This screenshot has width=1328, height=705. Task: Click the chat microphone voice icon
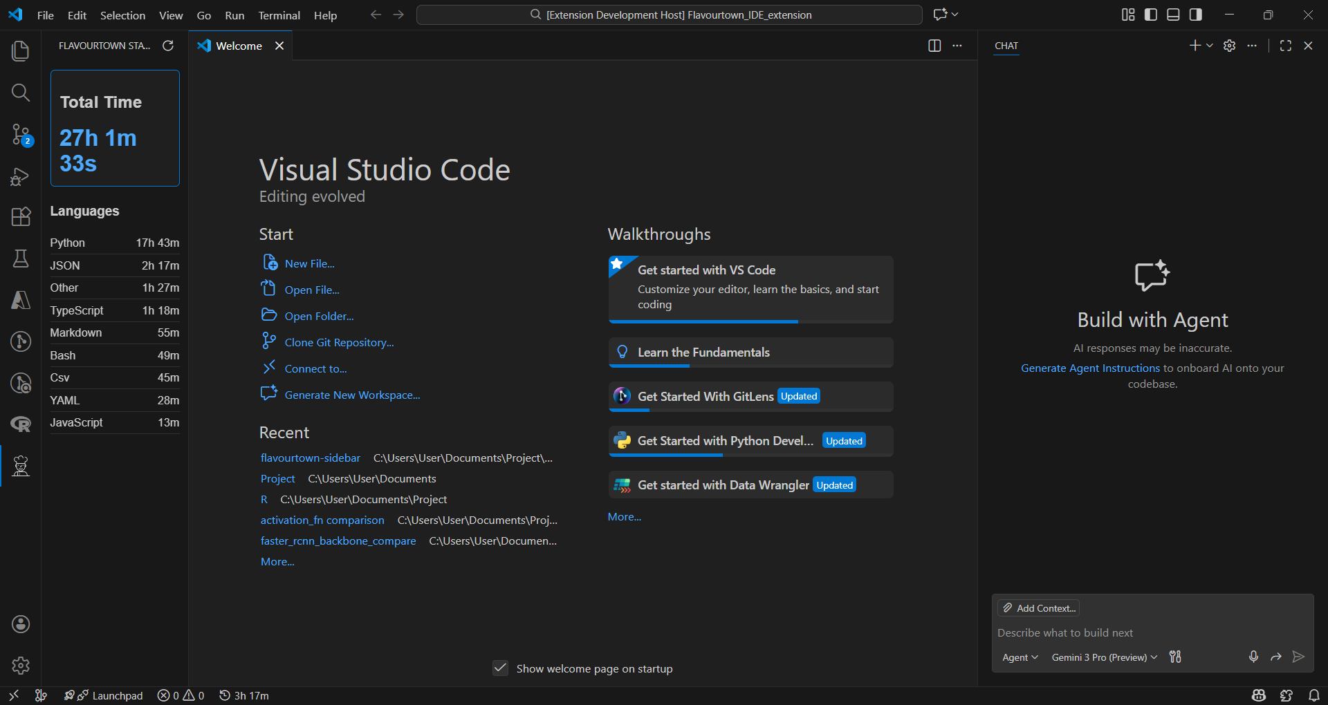[x=1253, y=657]
